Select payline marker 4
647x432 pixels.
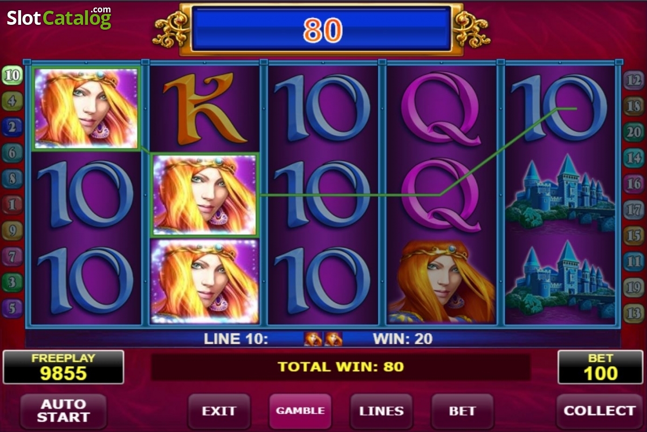12,101
